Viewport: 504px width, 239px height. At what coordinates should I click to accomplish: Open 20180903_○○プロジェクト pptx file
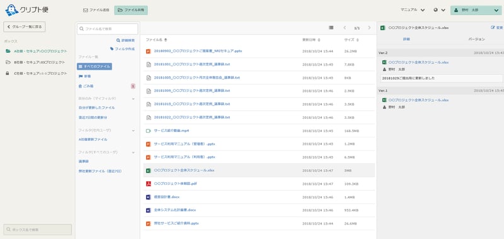click(x=198, y=51)
